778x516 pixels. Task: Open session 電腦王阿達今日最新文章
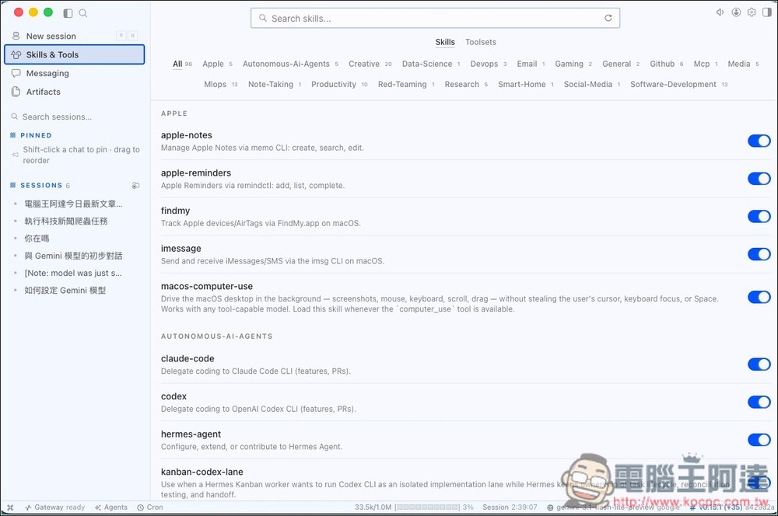[x=73, y=204]
